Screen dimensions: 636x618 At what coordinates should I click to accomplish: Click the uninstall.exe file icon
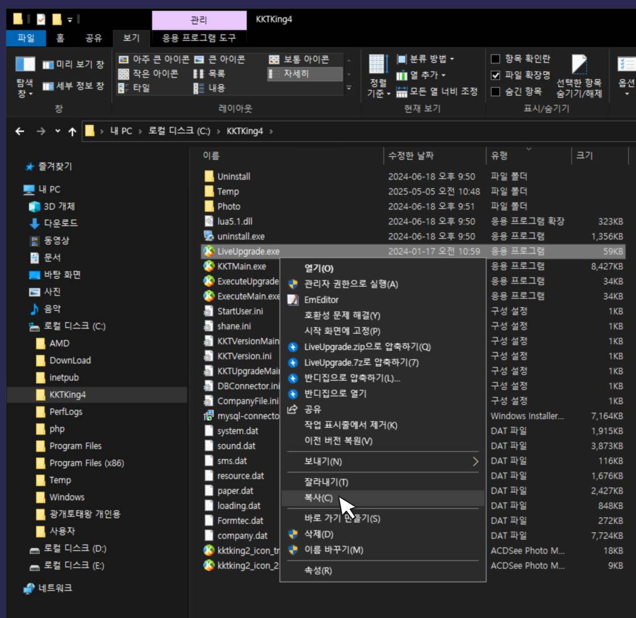coord(209,236)
